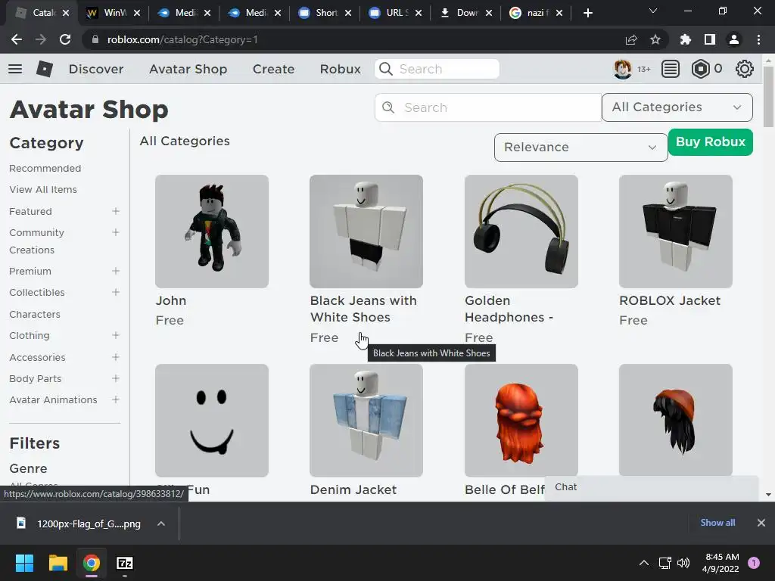Click the Chrome icon on the taskbar
The image size is (775, 581).
point(92,563)
